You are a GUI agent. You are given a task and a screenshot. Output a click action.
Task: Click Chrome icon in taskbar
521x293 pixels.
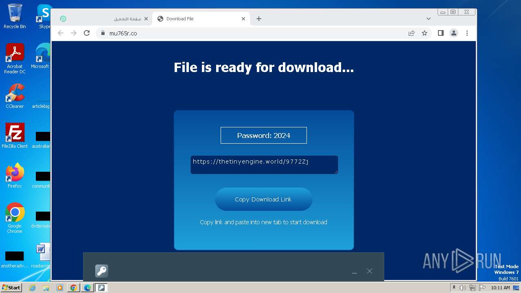pyautogui.click(x=74, y=288)
